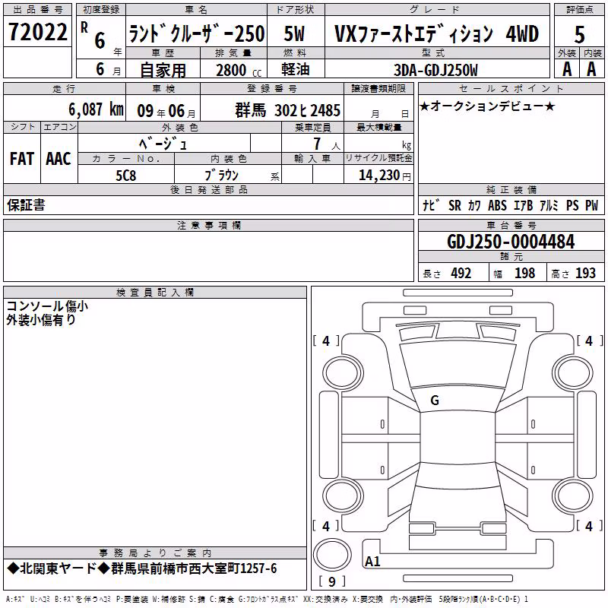Select the color number 5C8

coord(126,176)
